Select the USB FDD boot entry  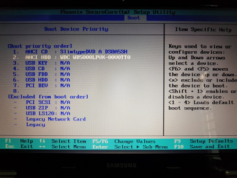pos(42,74)
